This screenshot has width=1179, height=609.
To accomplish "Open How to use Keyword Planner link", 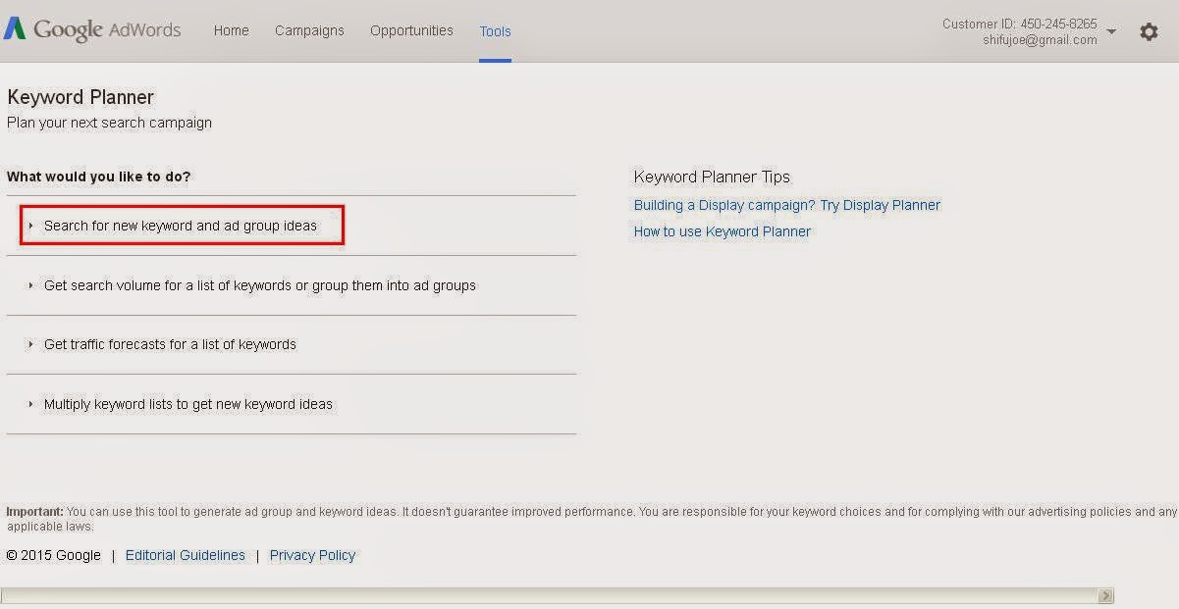I will tap(723, 231).
